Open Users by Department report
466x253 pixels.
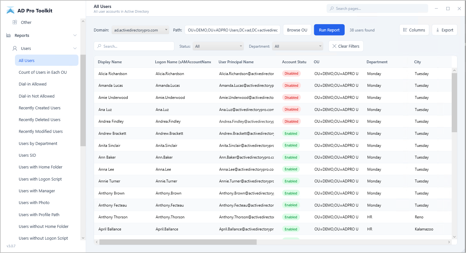click(38, 143)
